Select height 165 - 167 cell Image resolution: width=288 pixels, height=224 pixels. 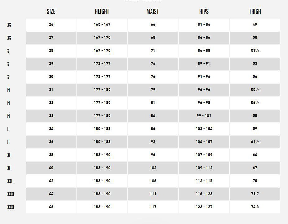[102, 25]
